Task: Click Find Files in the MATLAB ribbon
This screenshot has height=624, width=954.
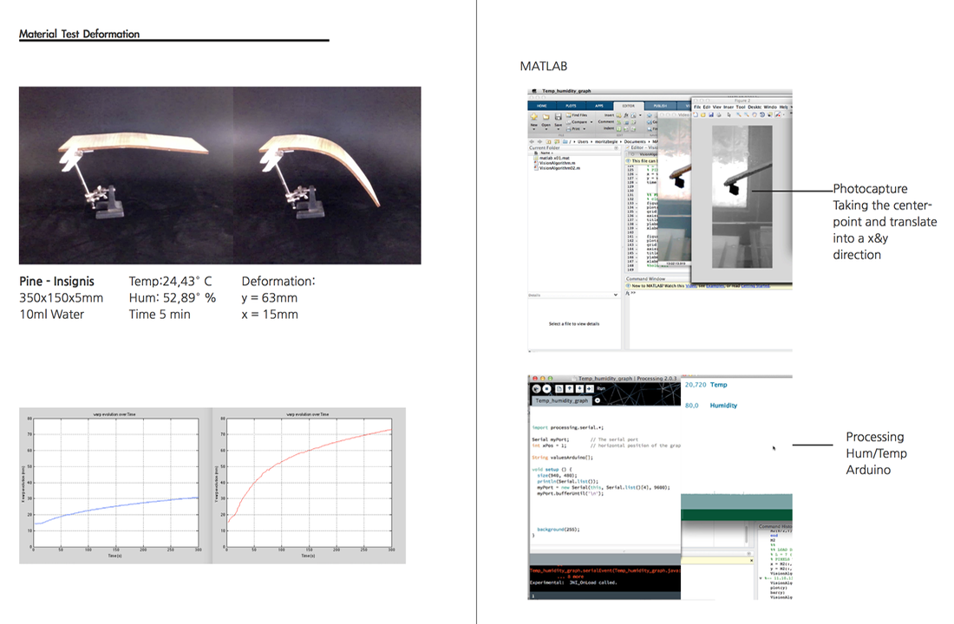Action: point(577,115)
